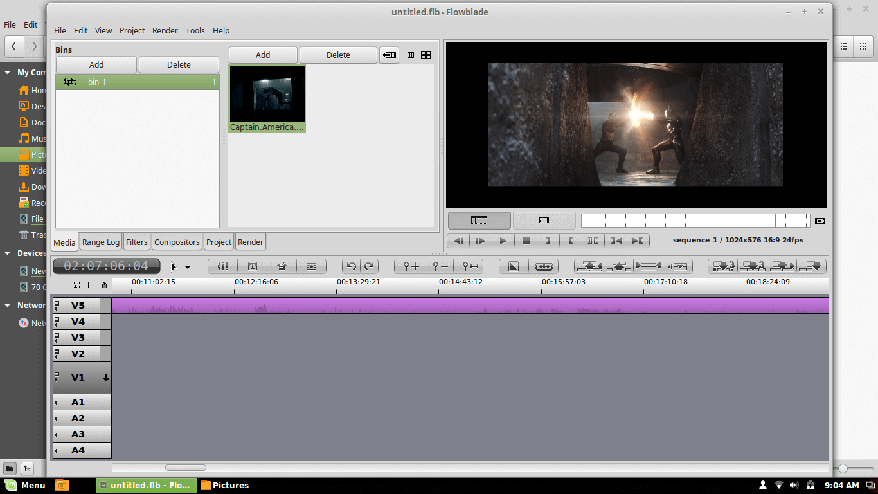Click the three-point overwrite button

point(753,266)
